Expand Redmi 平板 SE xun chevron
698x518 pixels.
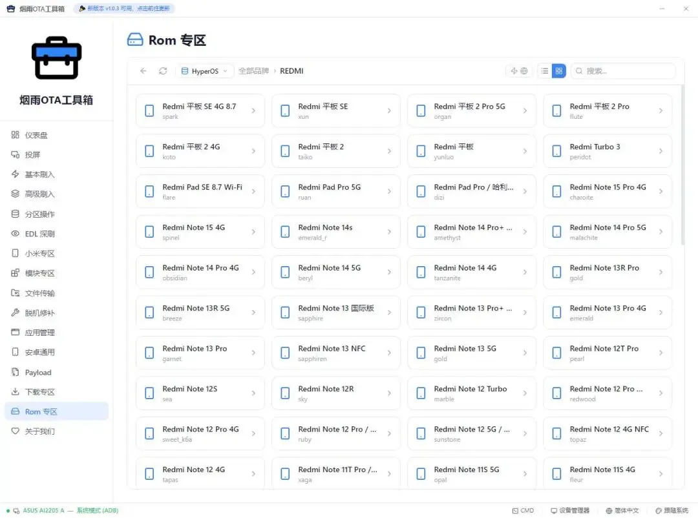pos(389,110)
